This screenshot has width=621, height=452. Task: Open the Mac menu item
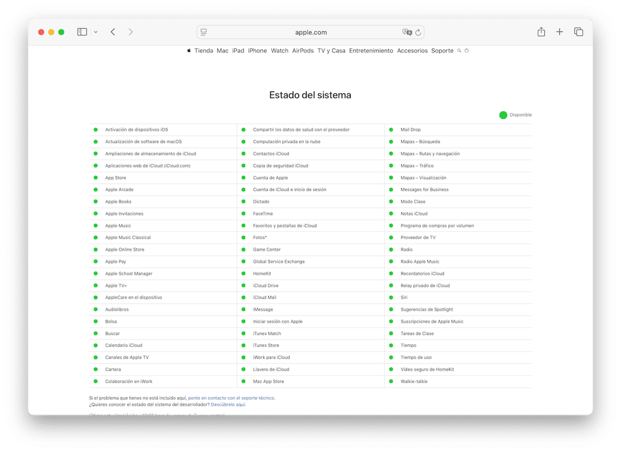pos(223,51)
